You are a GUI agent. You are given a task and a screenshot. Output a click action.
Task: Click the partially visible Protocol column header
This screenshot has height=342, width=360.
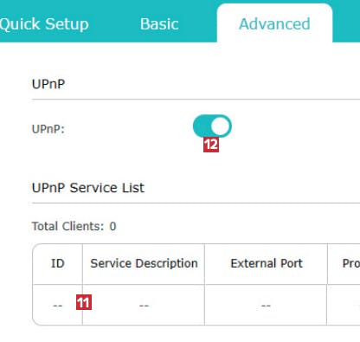[x=350, y=263]
